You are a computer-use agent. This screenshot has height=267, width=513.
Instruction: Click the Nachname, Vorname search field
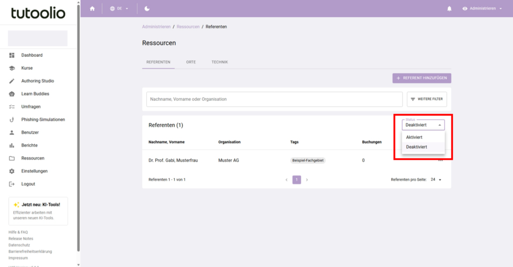point(274,99)
